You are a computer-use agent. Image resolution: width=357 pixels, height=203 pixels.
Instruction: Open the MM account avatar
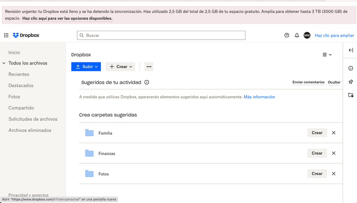pos(307,35)
